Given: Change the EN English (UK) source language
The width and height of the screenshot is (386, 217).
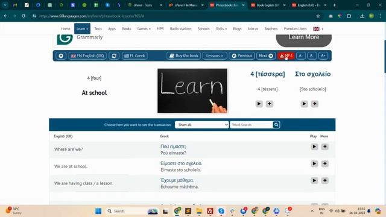Looking at the screenshot, I should click(x=87, y=56).
